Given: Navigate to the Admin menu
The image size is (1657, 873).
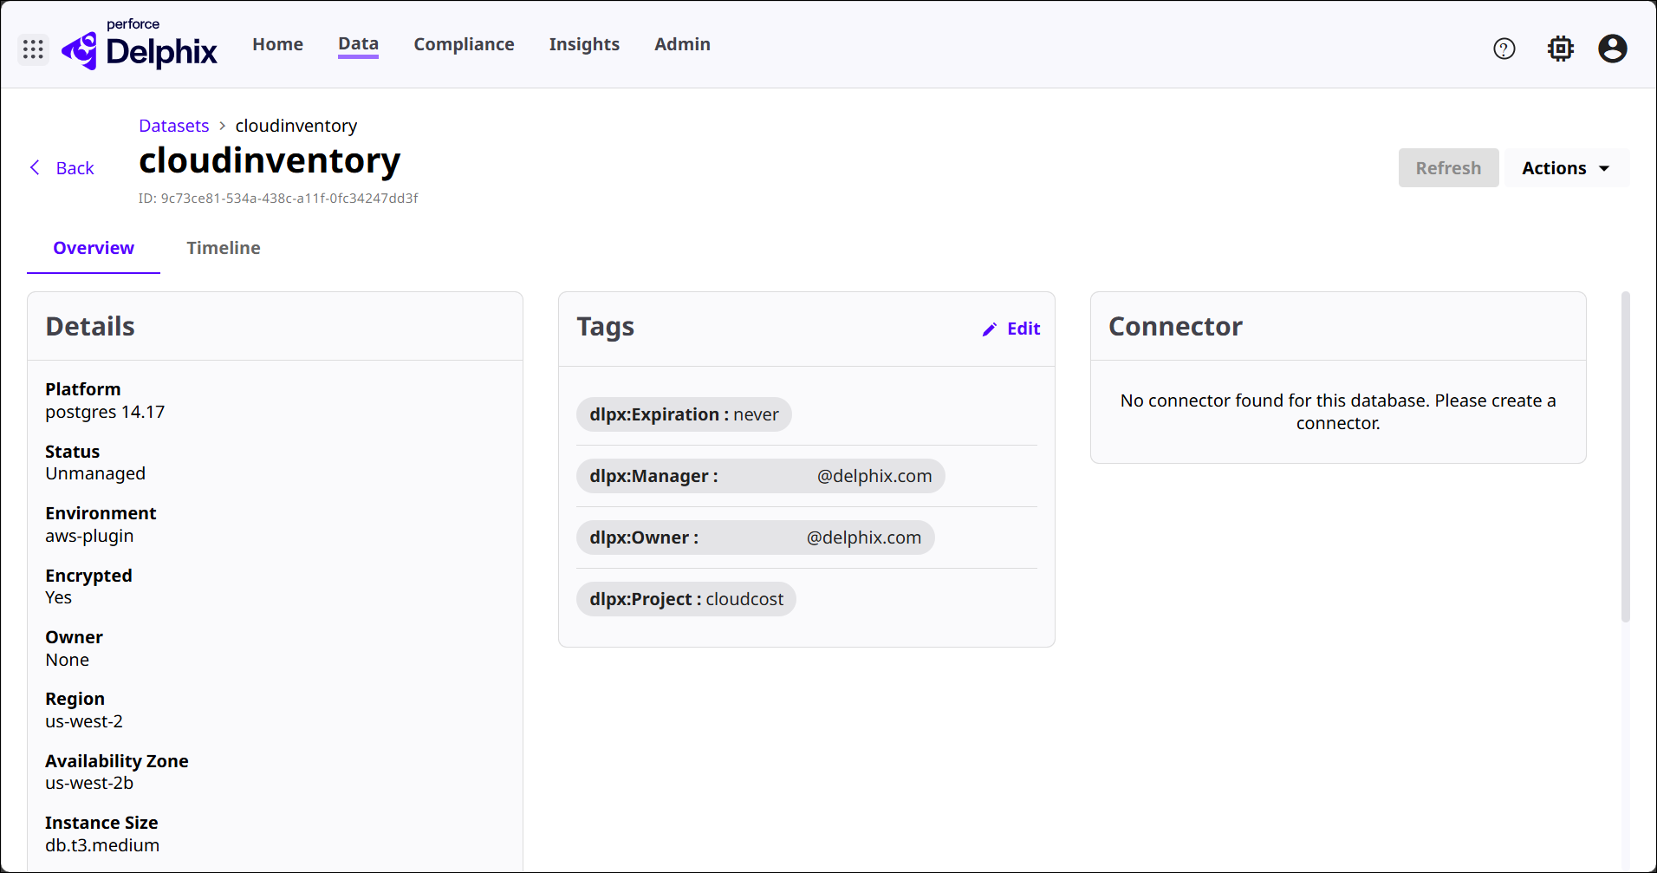Looking at the screenshot, I should (x=682, y=44).
